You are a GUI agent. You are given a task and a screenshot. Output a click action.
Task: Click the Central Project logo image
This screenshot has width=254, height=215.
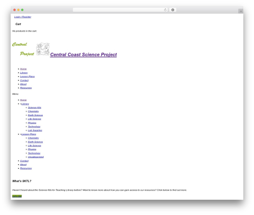coord(31,49)
